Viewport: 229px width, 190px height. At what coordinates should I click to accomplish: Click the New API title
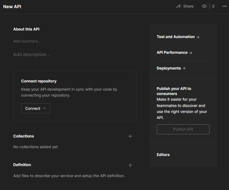pos(12,7)
